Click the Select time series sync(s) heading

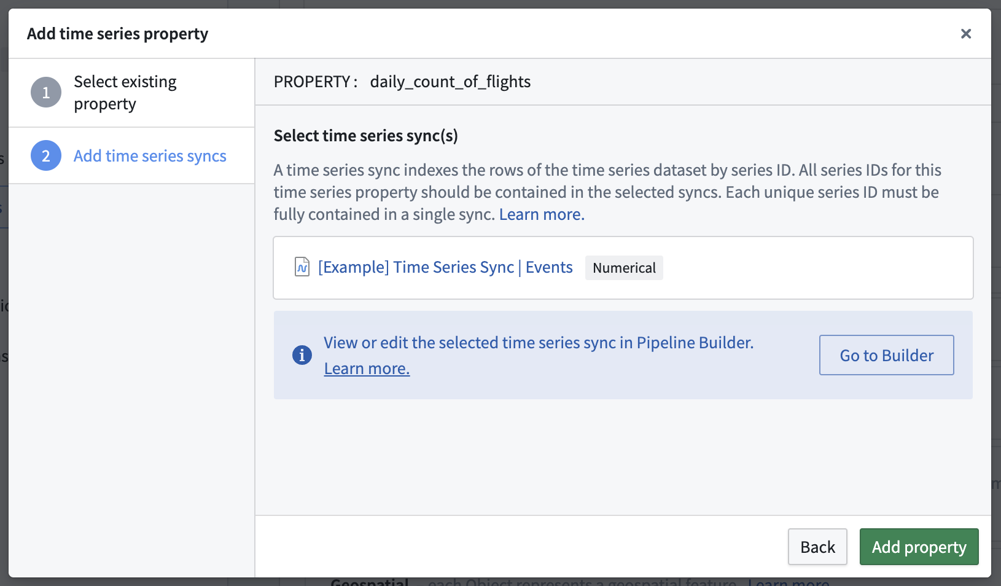[x=366, y=136]
